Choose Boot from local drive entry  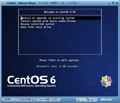36,27
